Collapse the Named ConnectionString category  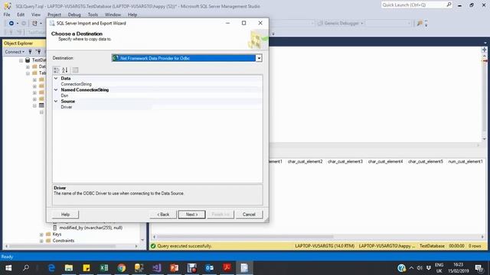coord(56,90)
